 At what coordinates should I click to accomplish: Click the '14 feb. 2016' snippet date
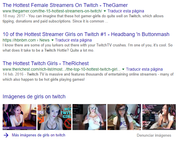tap(13, 74)
